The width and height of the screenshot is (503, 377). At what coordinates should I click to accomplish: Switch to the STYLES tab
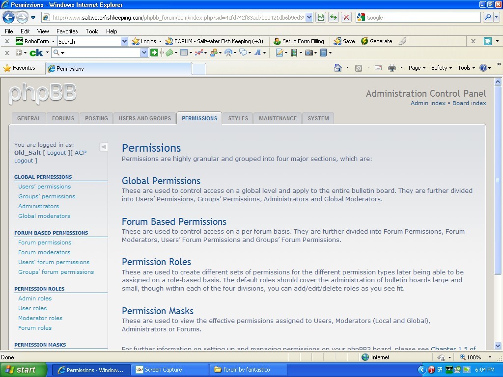(x=238, y=118)
